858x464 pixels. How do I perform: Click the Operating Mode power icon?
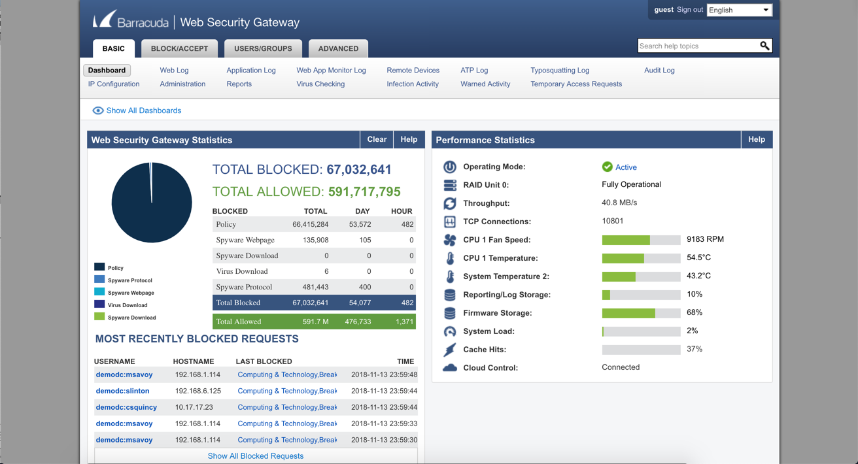point(450,167)
